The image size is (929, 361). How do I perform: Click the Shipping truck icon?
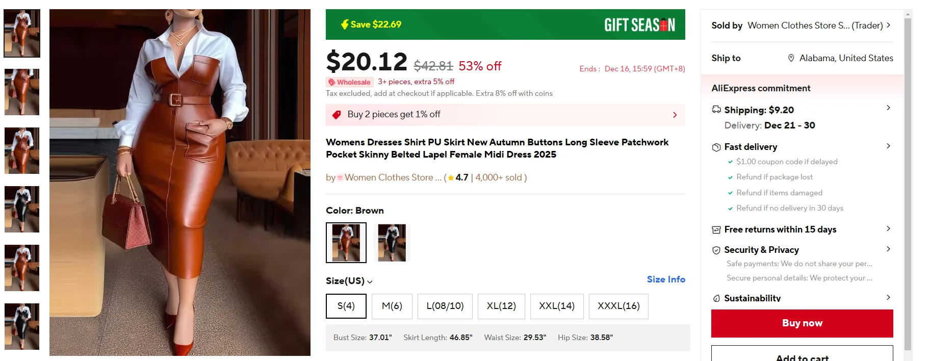716,110
